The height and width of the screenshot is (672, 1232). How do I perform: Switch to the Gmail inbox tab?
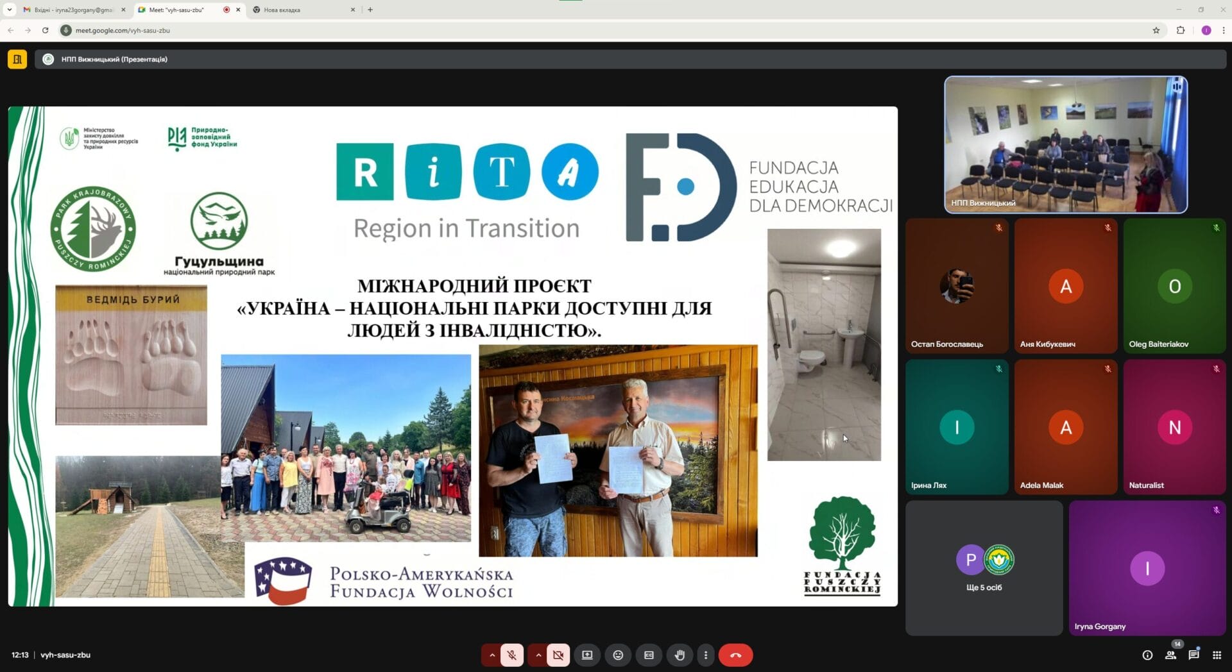coord(71,10)
